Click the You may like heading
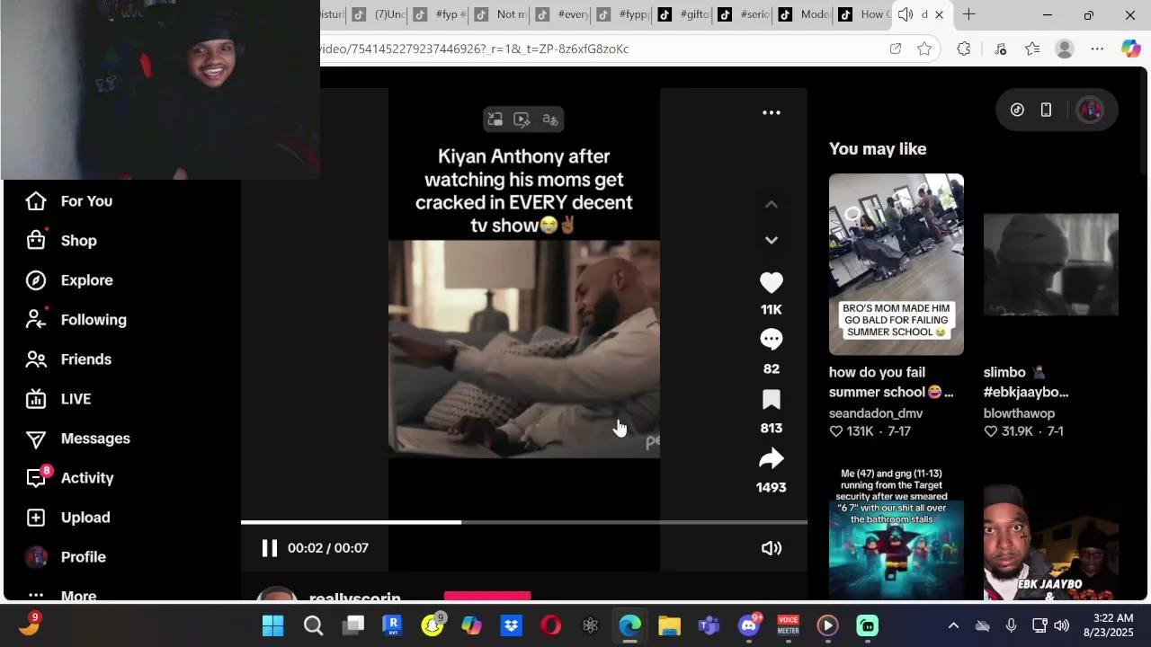Viewport: 1151px width, 647px height. [x=878, y=149]
